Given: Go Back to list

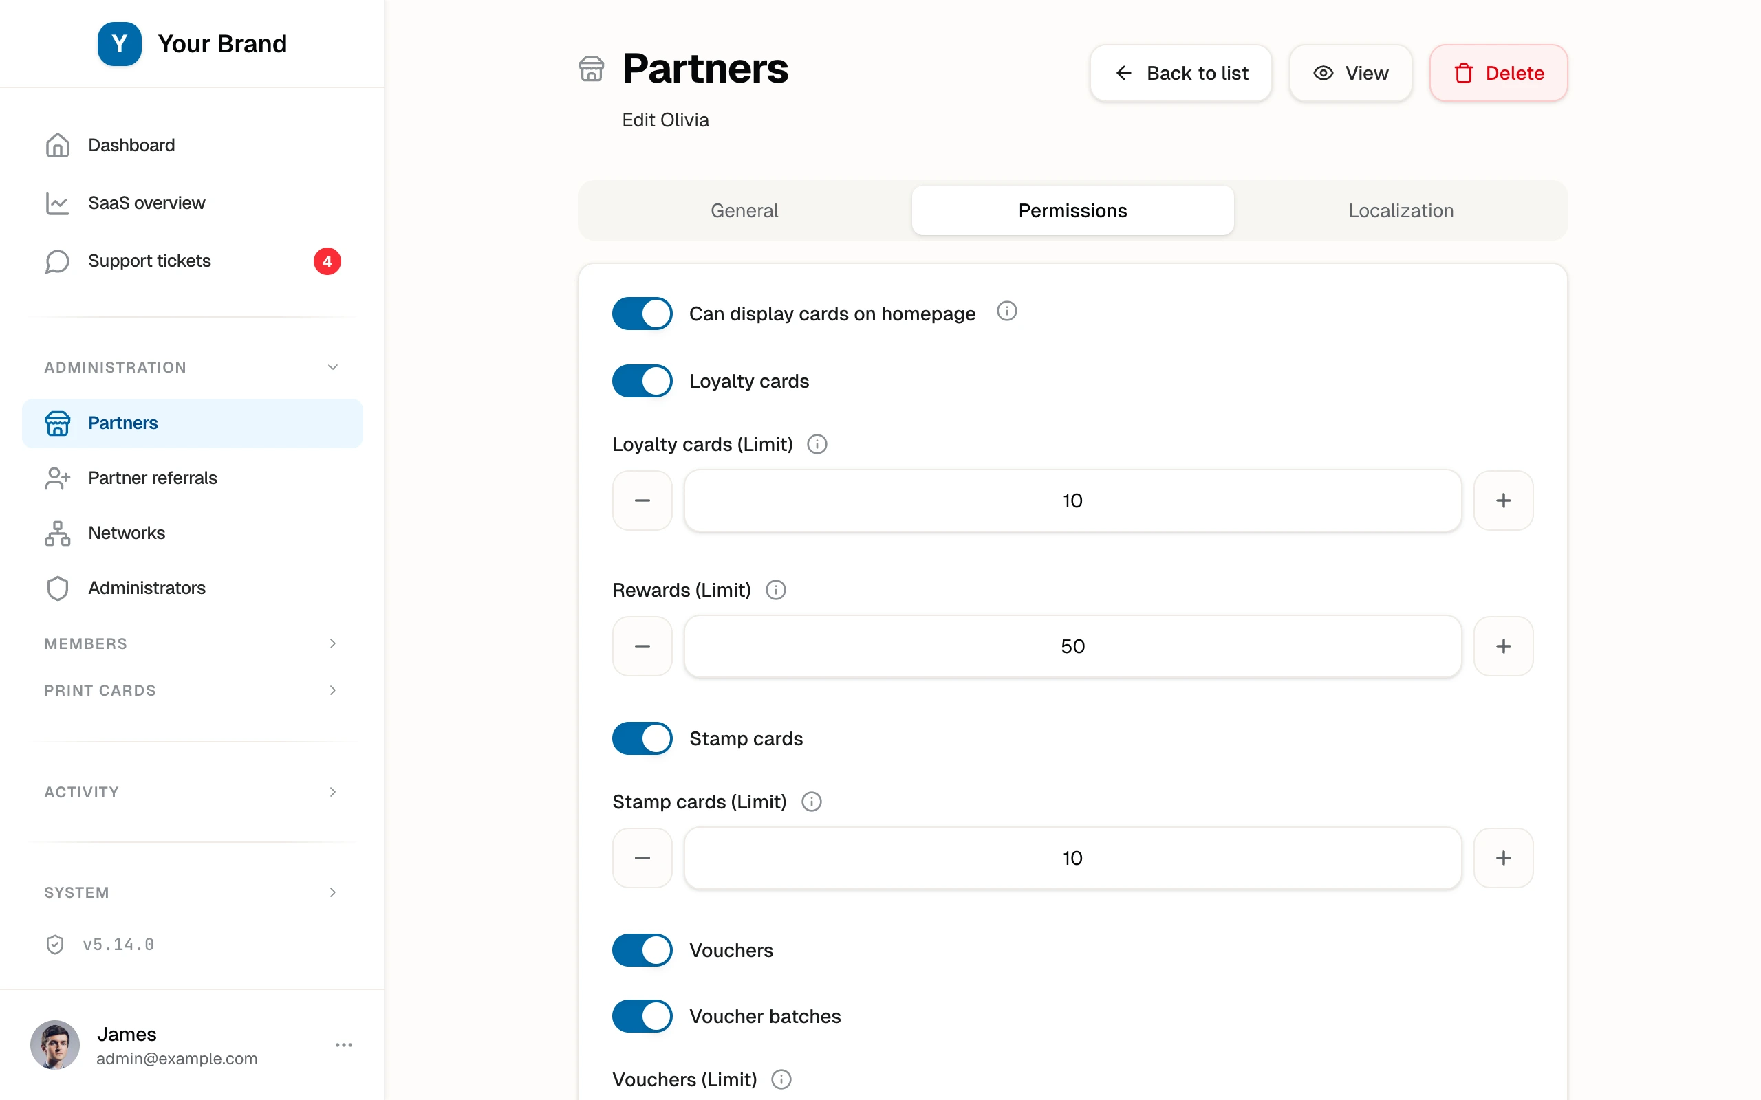Looking at the screenshot, I should tap(1180, 73).
